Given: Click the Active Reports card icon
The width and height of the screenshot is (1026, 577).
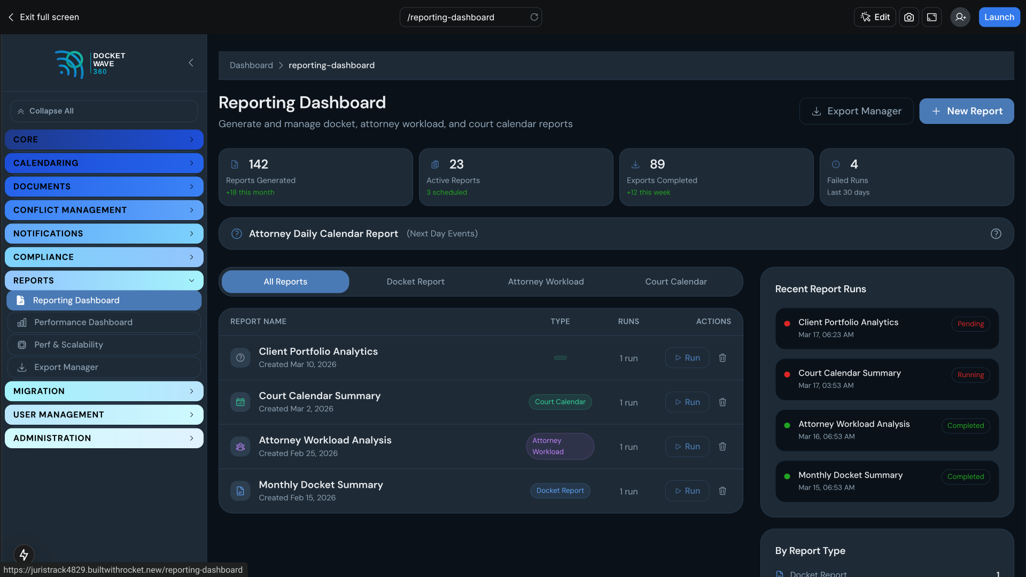Looking at the screenshot, I should click(434, 165).
